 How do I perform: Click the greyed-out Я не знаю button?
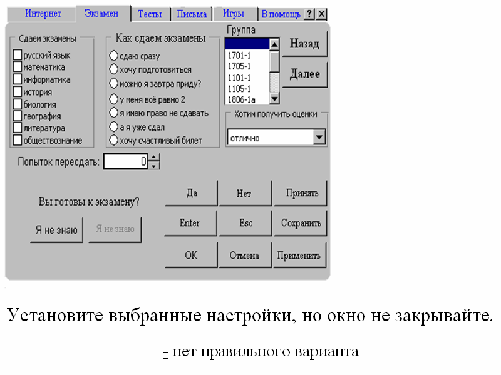115,229
